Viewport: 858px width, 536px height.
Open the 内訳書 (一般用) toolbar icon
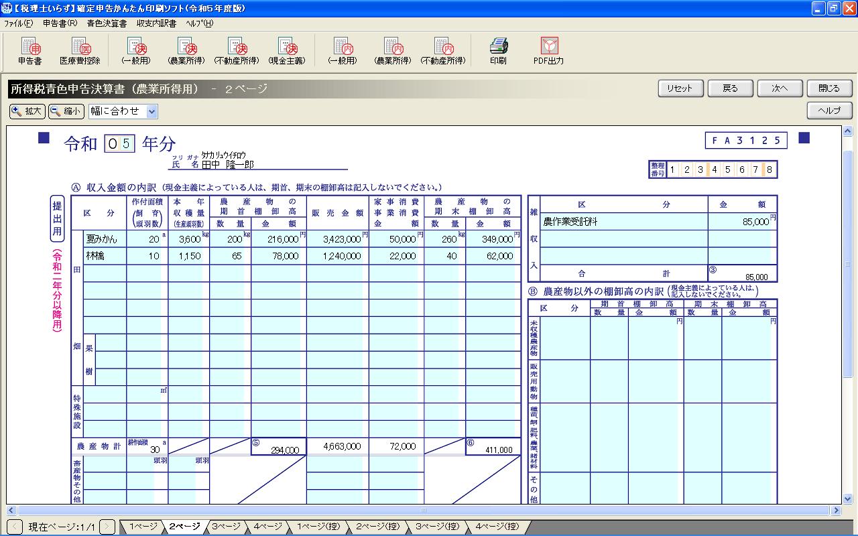point(342,51)
